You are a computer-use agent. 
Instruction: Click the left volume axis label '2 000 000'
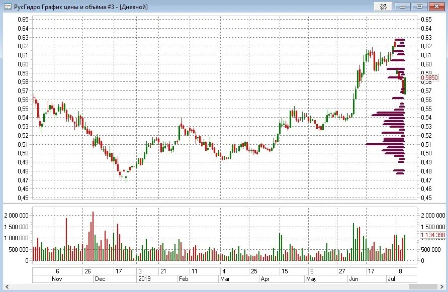point(16,216)
